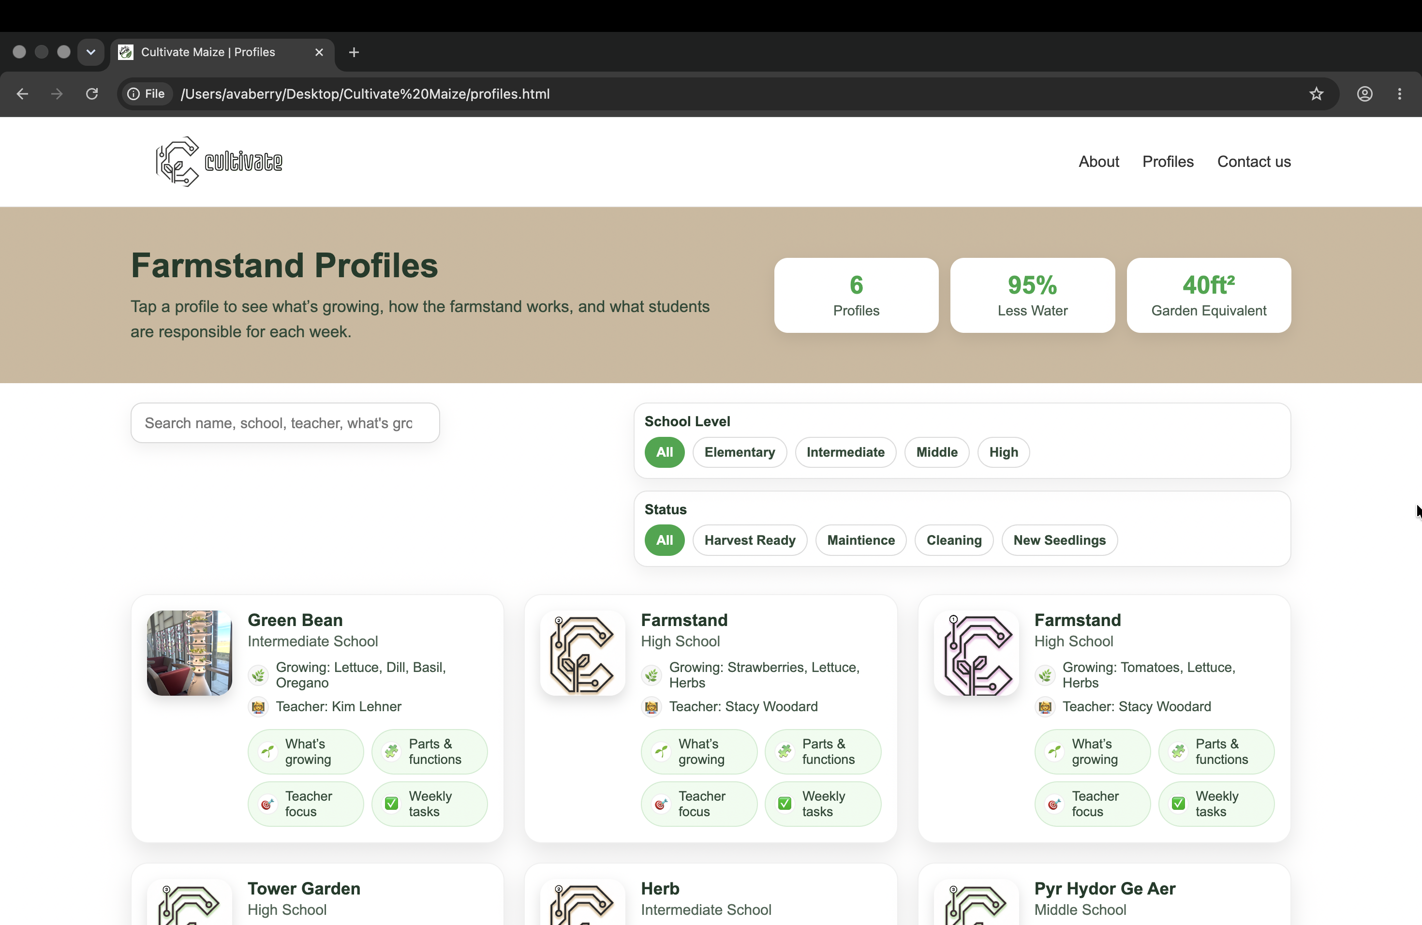Image resolution: width=1422 pixels, height=925 pixels.
Task: Click the browser forward arrow
Action: coord(57,94)
